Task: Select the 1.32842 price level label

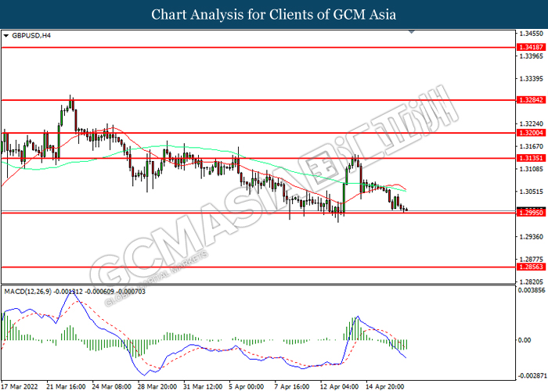Action: click(x=531, y=100)
